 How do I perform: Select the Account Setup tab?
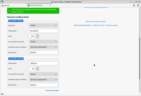[x=39, y=6]
